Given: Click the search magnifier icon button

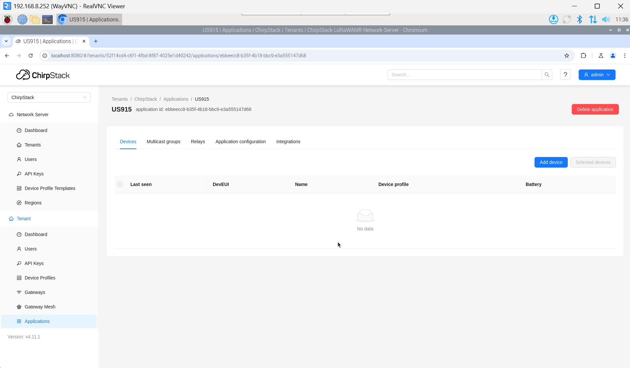Looking at the screenshot, I should (x=547, y=75).
